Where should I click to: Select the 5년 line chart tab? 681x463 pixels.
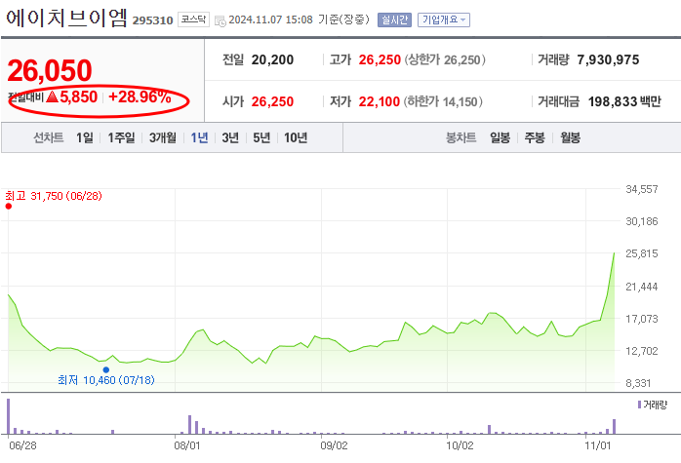261,138
